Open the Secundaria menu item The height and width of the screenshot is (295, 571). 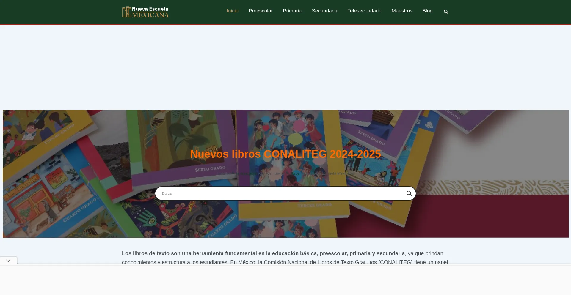[x=324, y=11]
